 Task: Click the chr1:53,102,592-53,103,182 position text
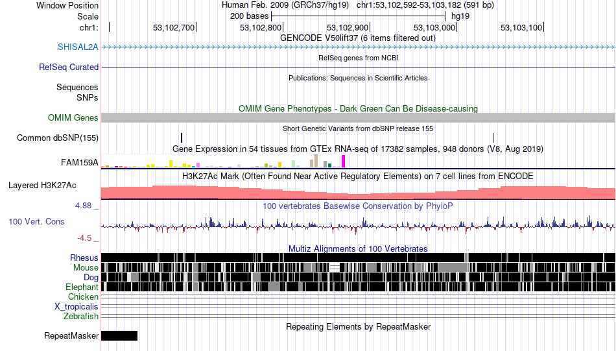(425, 5)
